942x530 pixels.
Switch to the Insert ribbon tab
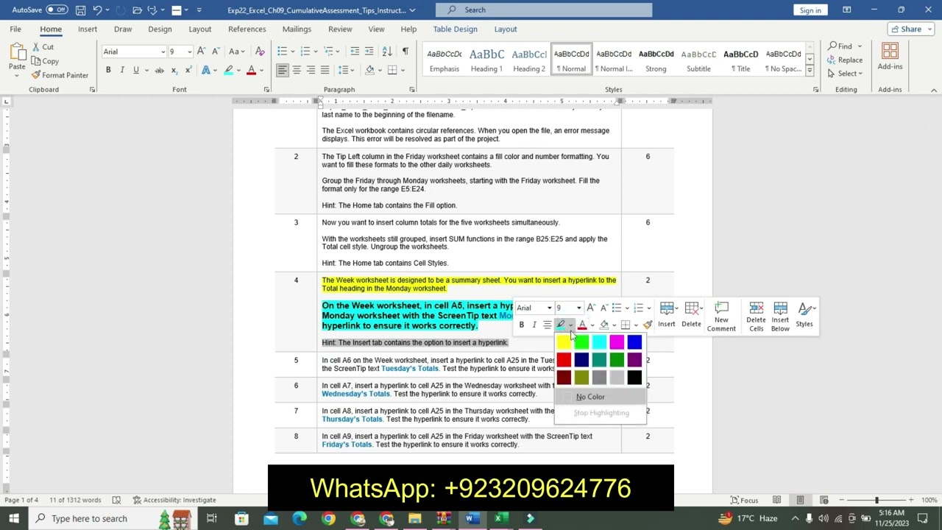coord(88,29)
